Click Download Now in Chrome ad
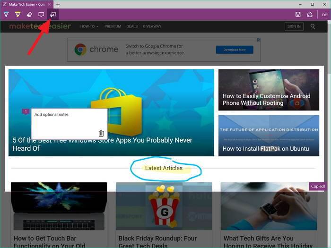 pos(235,50)
